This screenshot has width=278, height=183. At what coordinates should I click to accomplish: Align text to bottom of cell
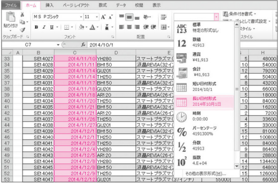pyautogui.click(x=137, y=17)
